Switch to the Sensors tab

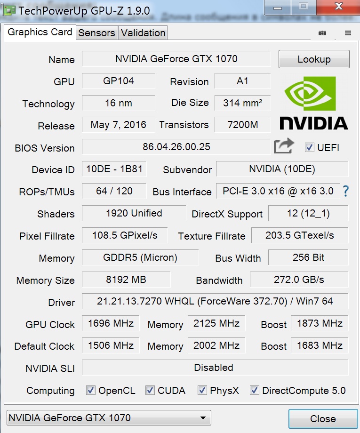[96, 33]
